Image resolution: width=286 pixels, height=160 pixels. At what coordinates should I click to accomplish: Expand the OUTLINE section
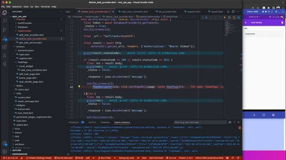point(17,150)
